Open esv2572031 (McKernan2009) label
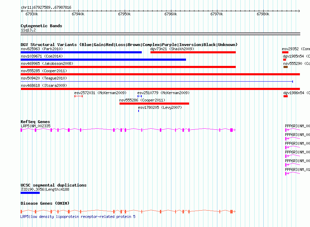This screenshot has height=227, width=310. [x=100, y=93]
